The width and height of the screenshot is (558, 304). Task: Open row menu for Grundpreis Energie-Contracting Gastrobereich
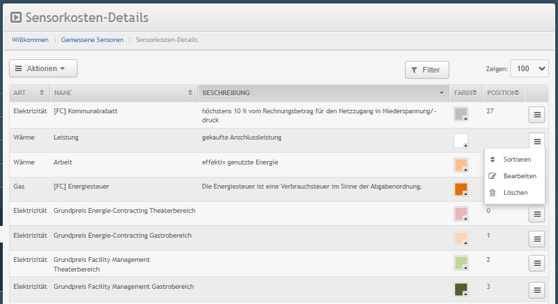click(537, 239)
